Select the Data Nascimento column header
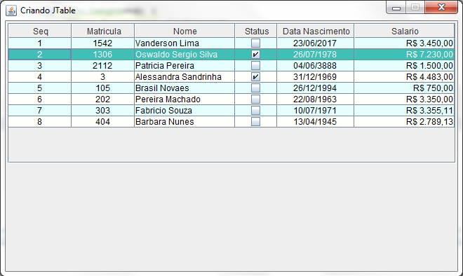The height and width of the screenshot is (276, 463). [x=316, y=31]
